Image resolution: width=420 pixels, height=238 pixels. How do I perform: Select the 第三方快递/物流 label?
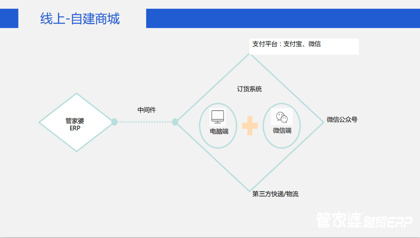point(275,194)
